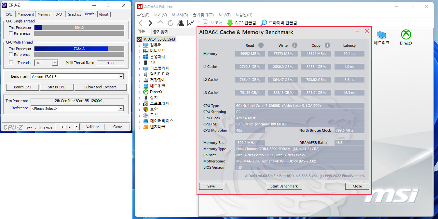Open the 파일(F) menu in AIDA64
Image resolution: width=438 pixels, height=219 pixels.
tap(143, 15)
